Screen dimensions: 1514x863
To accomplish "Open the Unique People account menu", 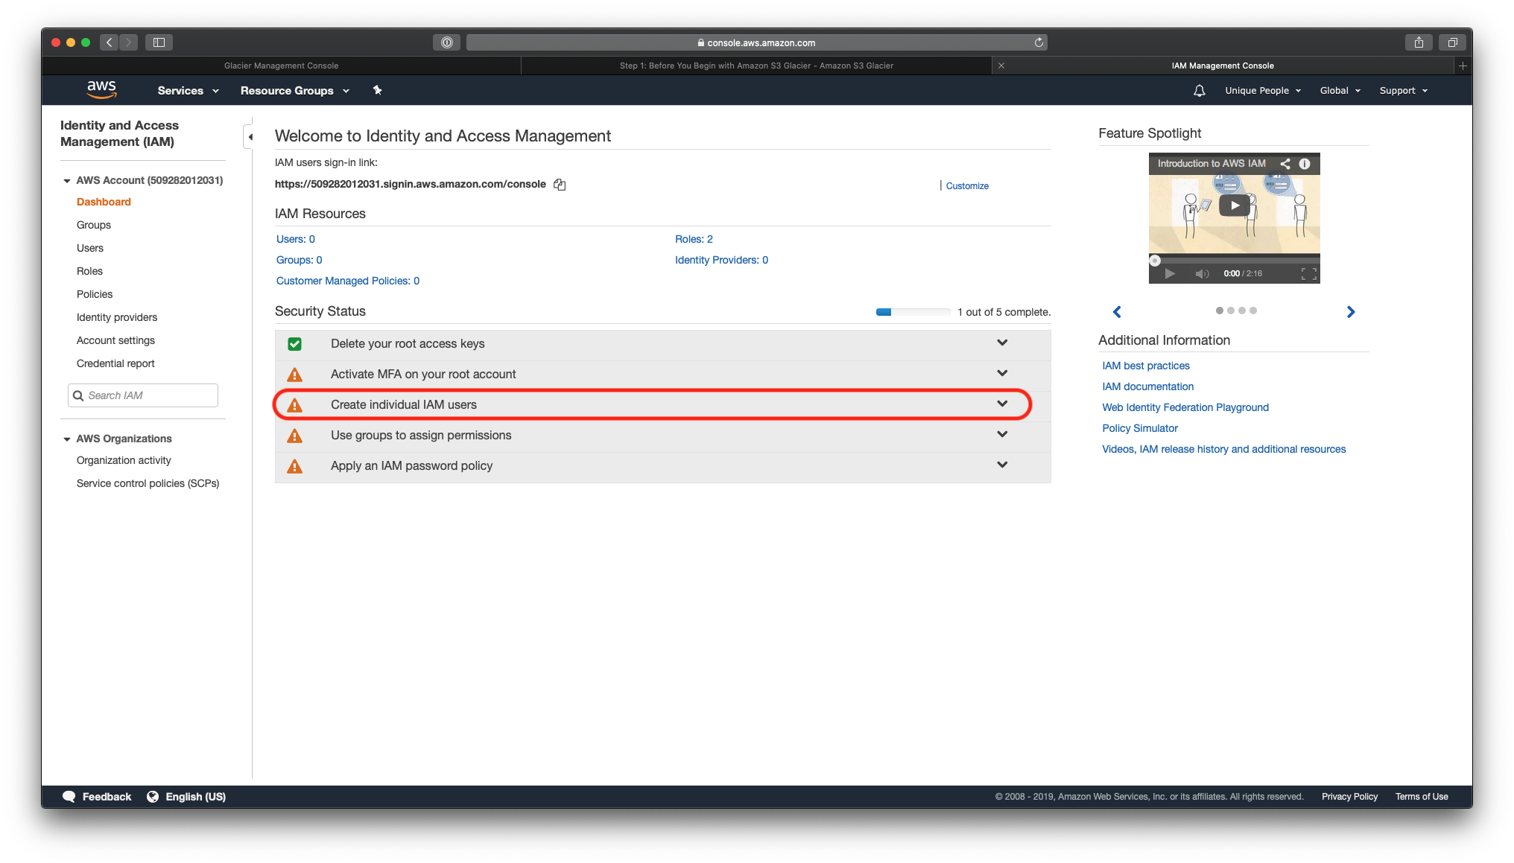I will (x=1263, y=91).
